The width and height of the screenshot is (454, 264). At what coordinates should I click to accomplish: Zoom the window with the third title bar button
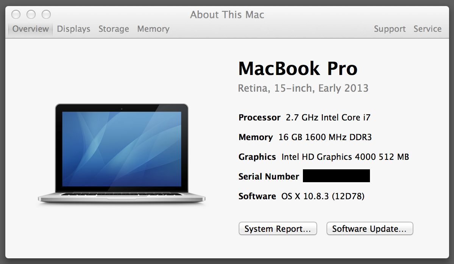[x=46, y=15]
